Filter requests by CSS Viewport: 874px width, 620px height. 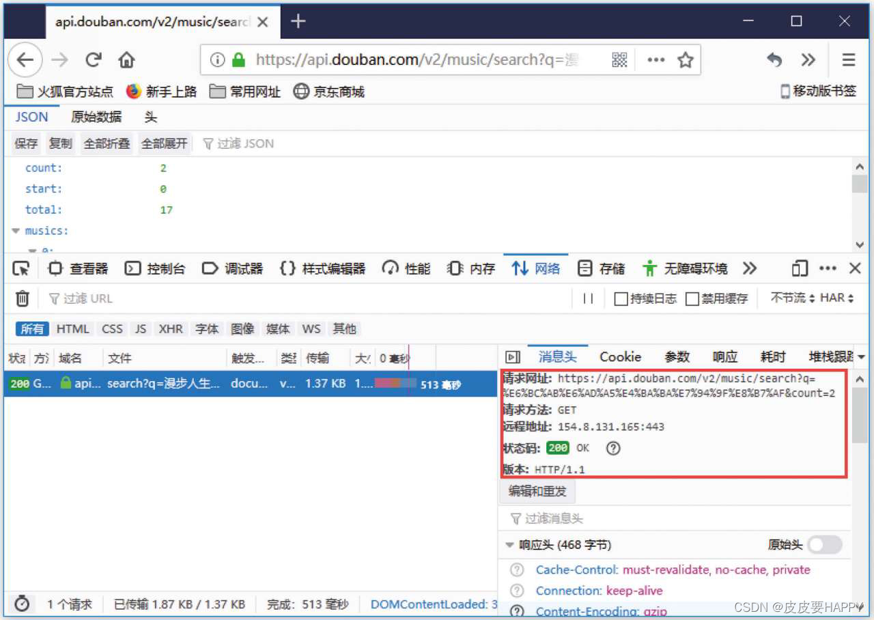112,328
